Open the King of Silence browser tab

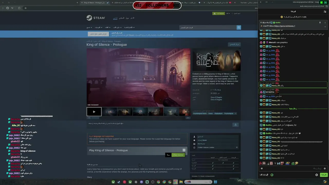click(95, 3)
